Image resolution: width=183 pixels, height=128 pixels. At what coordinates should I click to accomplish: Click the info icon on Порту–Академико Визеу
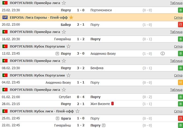(163, 53)
